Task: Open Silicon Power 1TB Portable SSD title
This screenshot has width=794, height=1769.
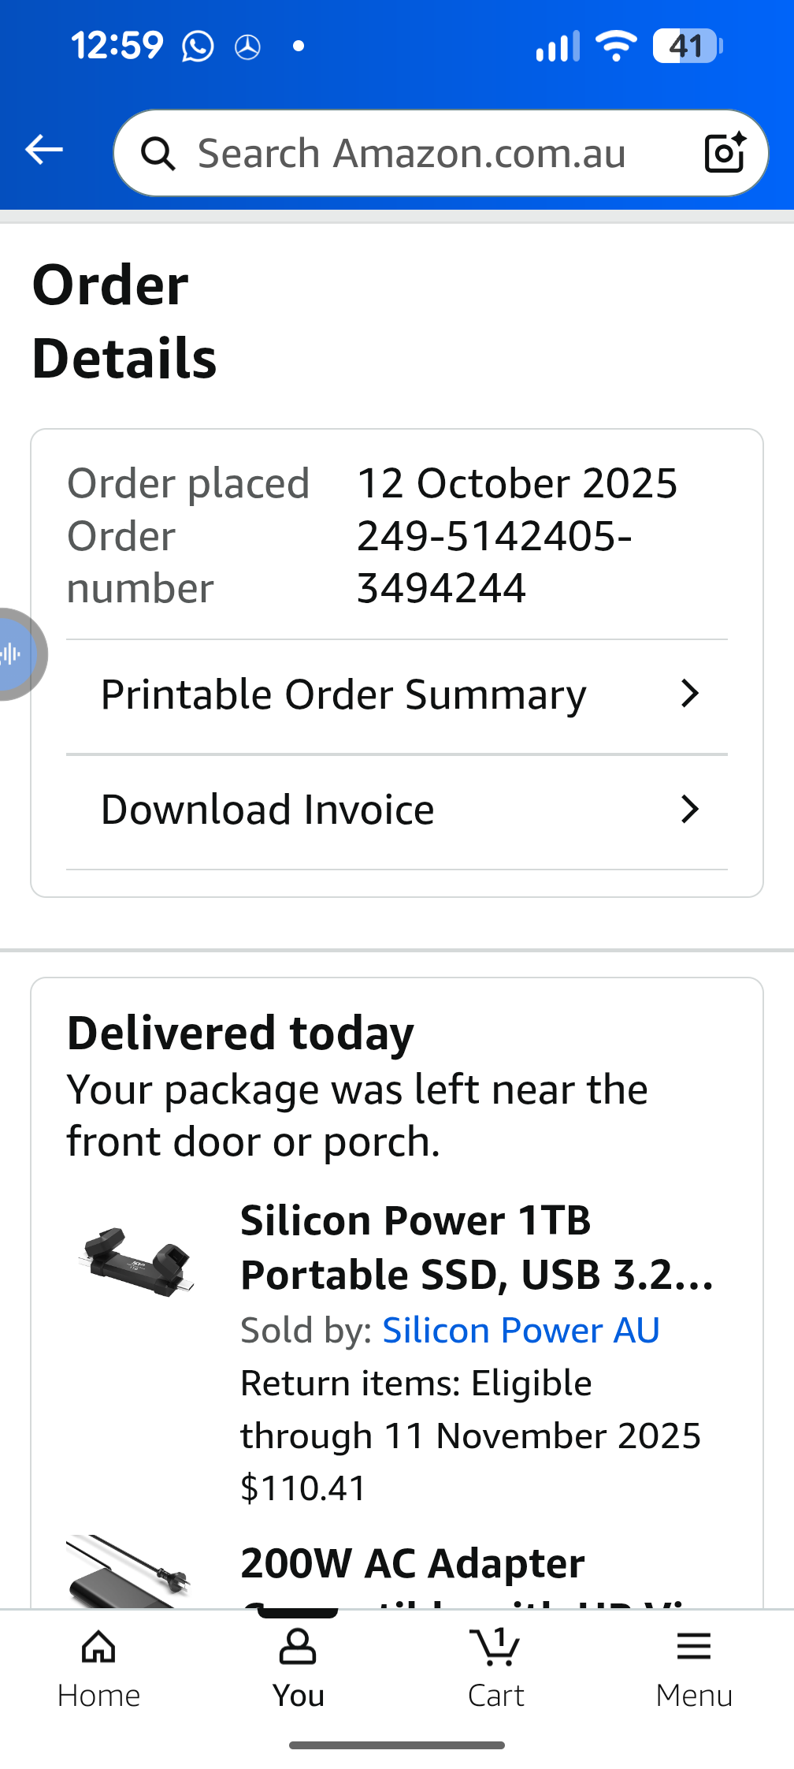Action: [x=477, y=1247]
